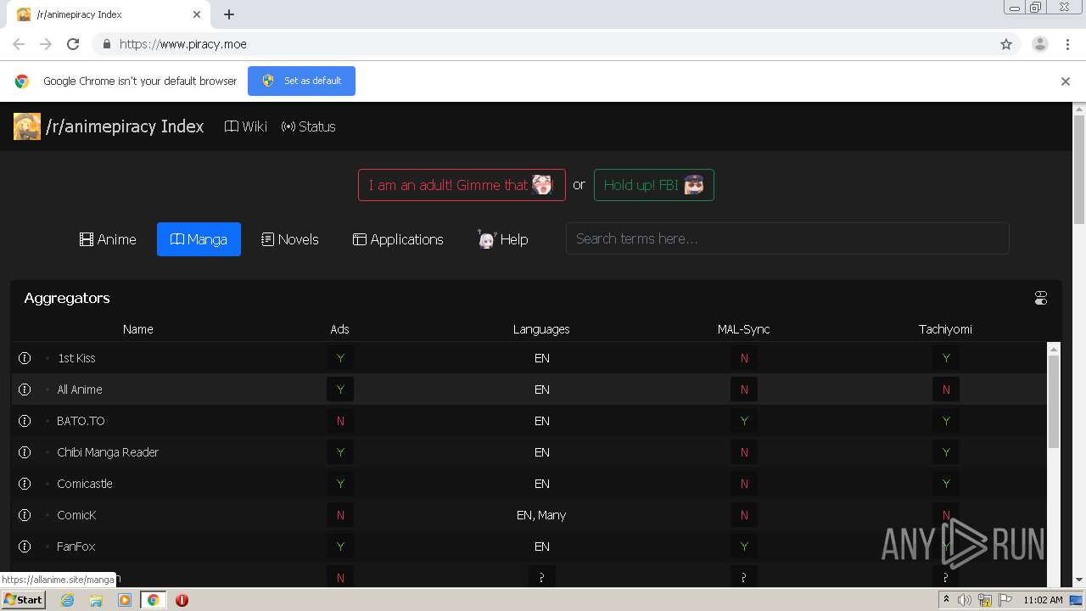The width and height of the screenshot is (1086, 611).
Task: Go back to the previous page
Action: click(x=19, y=44)
